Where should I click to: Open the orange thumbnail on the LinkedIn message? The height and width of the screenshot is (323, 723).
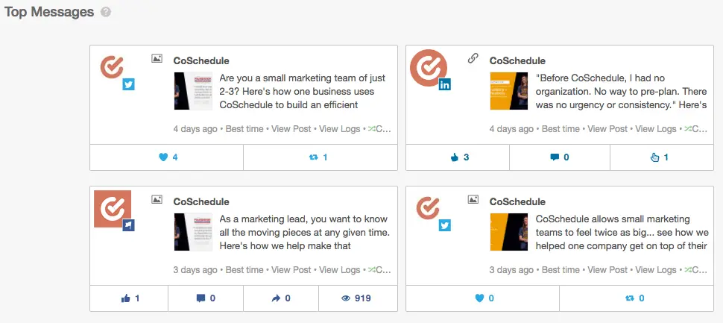pos(509,91)
